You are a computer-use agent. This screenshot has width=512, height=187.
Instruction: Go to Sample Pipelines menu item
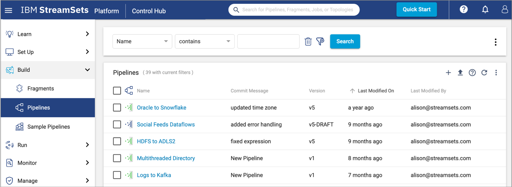point(48,127)
